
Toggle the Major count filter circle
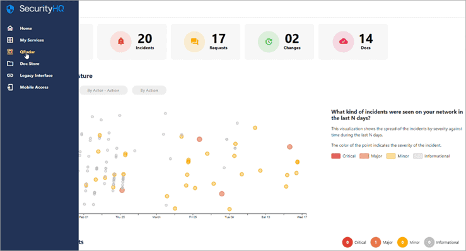point(376,242)
